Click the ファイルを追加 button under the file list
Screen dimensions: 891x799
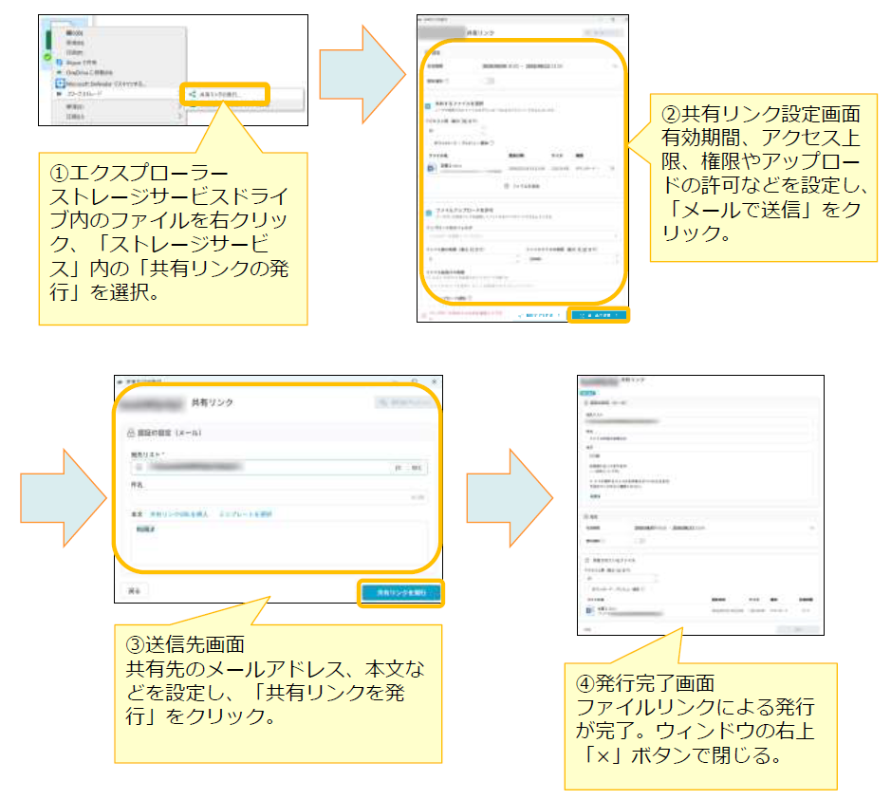[x=522, y=186]
